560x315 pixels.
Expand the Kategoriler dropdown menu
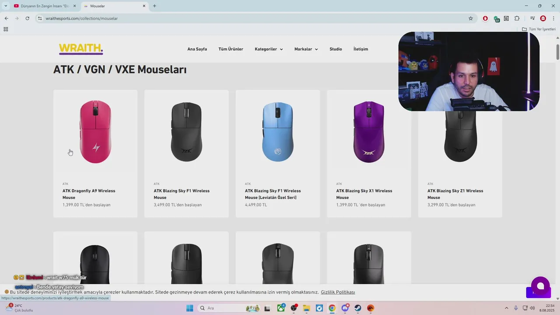[x=269, y=49]
